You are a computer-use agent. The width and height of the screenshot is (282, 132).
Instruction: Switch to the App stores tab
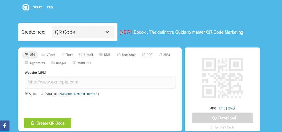point(35,63)
